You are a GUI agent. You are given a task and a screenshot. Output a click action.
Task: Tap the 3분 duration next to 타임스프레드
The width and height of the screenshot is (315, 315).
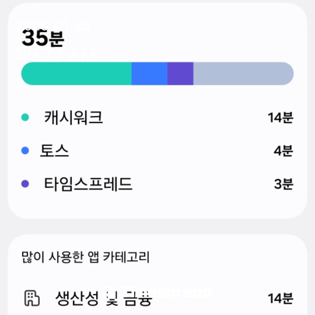283,184
